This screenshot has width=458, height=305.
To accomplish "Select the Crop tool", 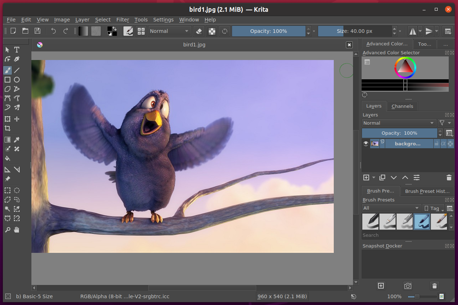I will [x=7, y=128].
